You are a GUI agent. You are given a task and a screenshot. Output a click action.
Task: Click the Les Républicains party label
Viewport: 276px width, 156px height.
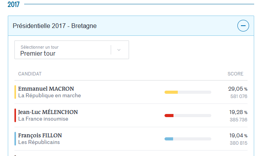pos(39,142)
